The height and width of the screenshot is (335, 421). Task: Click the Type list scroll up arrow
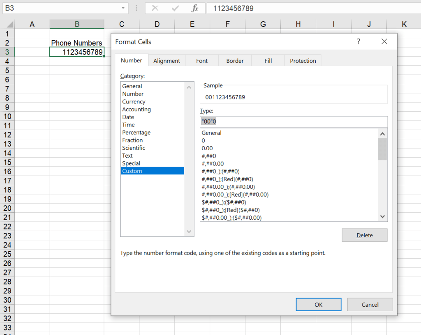pyautogui.click(x=383, y=134)
